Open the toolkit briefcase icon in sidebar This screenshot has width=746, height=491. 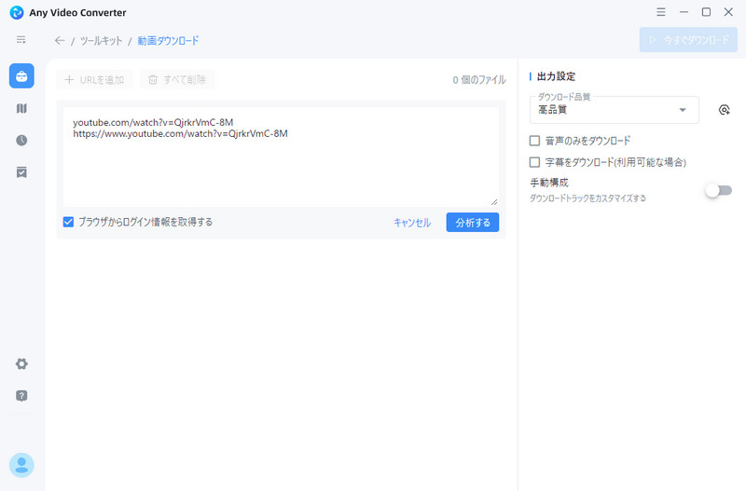[21, 76]
